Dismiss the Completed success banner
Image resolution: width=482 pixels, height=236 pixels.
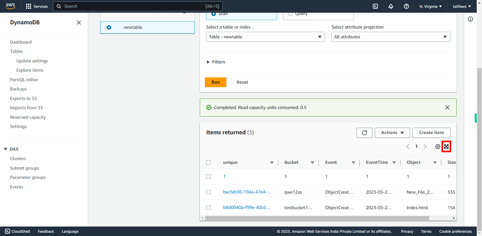click(447, 107)
